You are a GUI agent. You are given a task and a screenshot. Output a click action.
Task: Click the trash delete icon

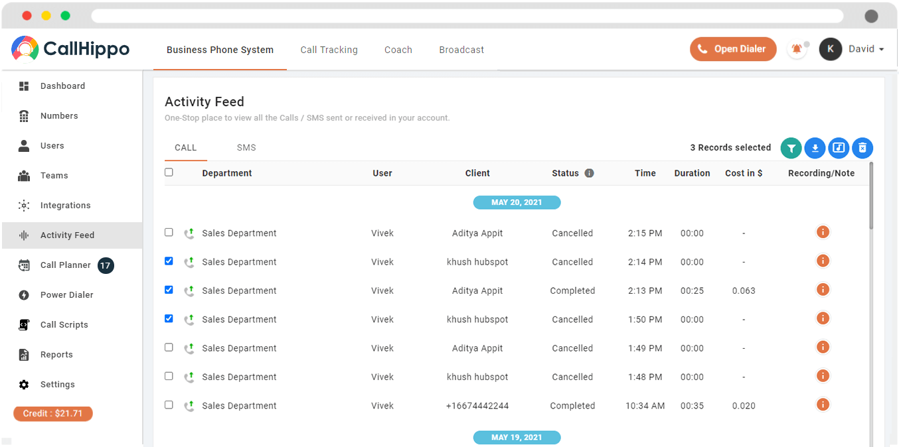(x=862, y=148)
